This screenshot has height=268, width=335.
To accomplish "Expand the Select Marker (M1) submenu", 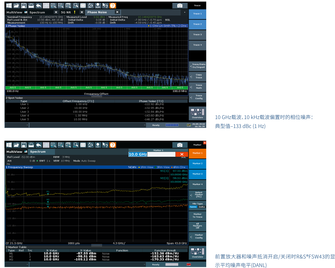I will (x=197, y=194).
